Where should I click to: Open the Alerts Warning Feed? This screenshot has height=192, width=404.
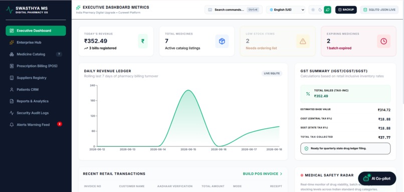(x=36, y=125)
